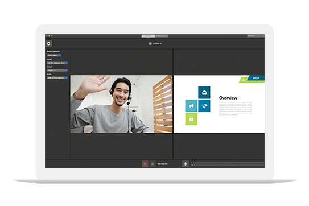
Task: Click the webcam video preview
Action: pos(121,104)
